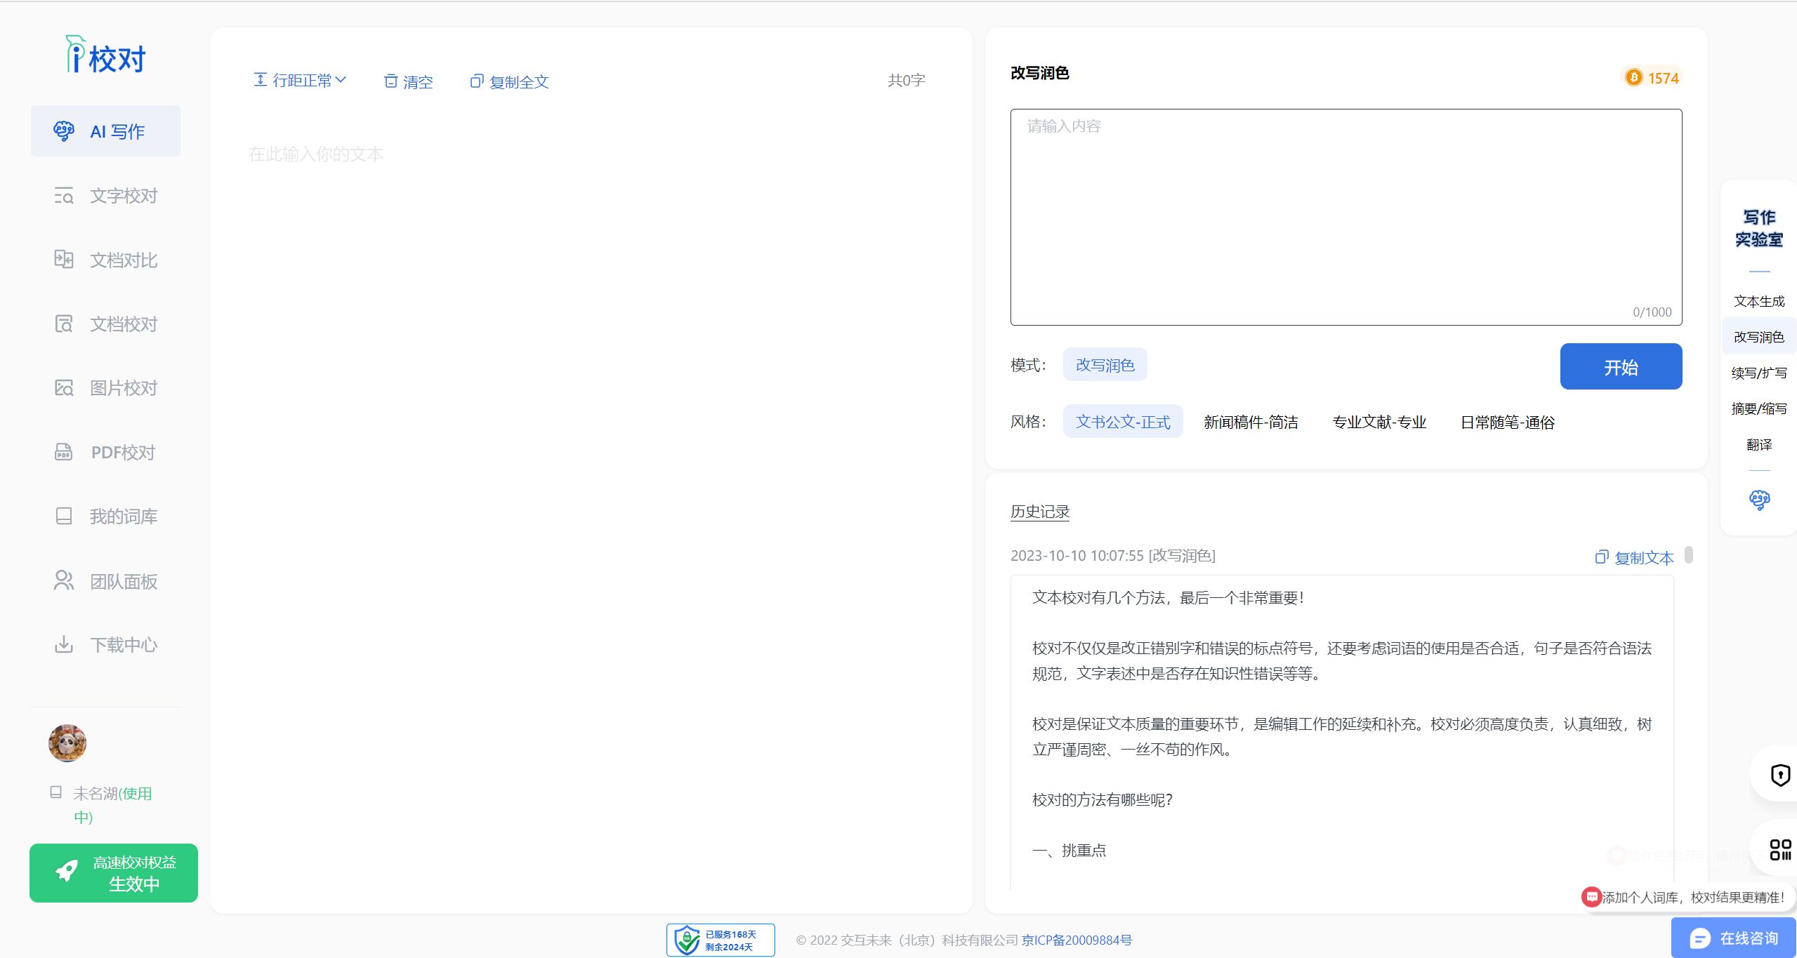Select 专业文献-专业 writing style

pyautogui.click(x=1378, y=421)
